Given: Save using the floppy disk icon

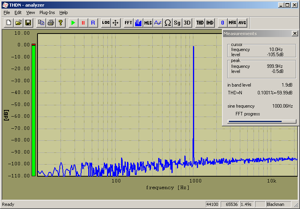Looking at the screenshot, I should point(28,23).
